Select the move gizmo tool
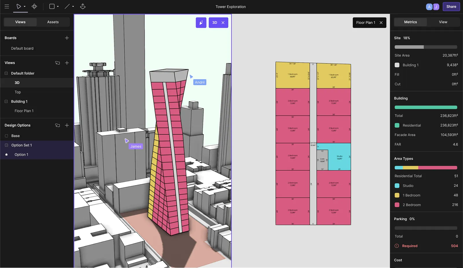The image size is (463, 268). [x=34, y=6]
